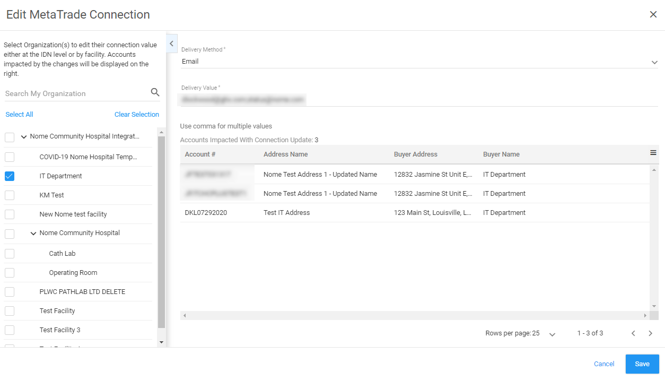Enable the Cath Lab checkbox
Screen dimensions: 665x380
click(10, 254)
